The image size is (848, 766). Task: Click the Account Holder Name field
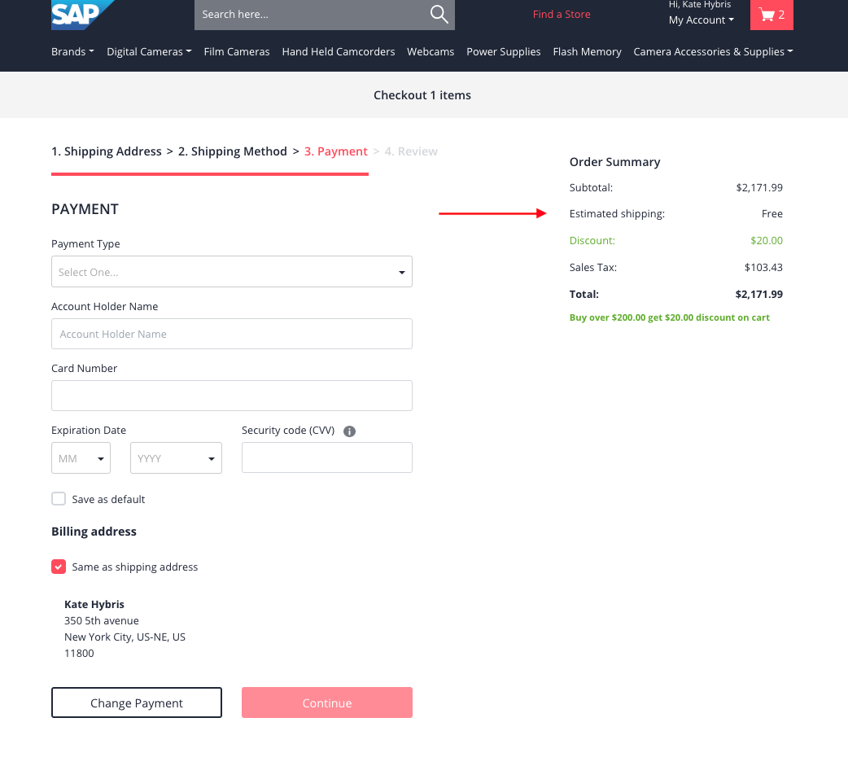231,334
